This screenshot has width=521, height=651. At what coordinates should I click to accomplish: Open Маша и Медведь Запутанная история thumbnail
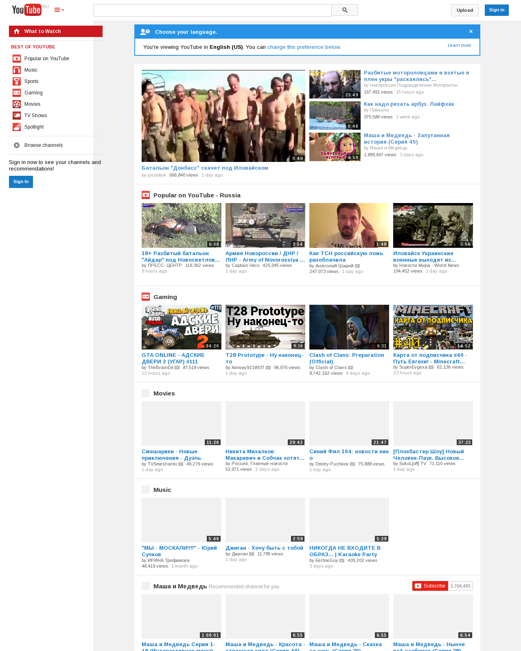tap(335, 147)
